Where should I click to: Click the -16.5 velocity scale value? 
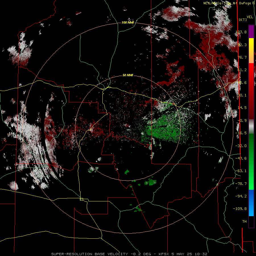pos(241,133)
